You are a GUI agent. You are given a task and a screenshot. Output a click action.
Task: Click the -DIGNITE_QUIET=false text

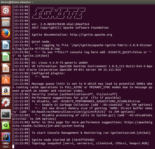124,52
